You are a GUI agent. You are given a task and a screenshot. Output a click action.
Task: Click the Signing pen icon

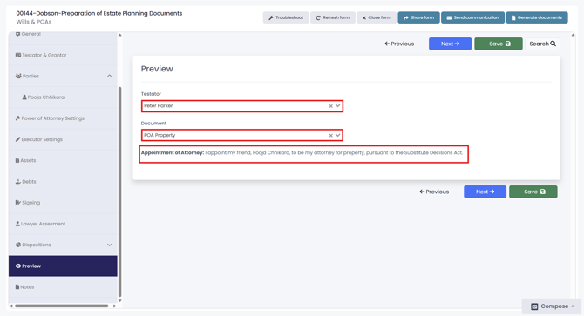[x=18, y=203]
